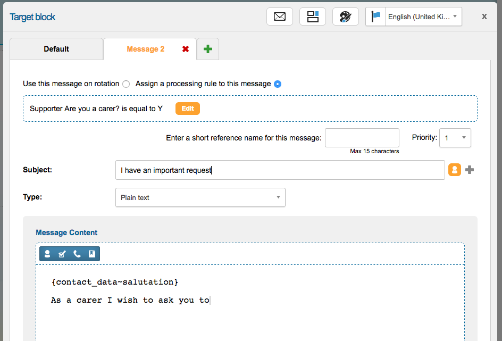
Task: Click the checkbox-pencil icon in message toolbar
Action: pos(62,254)
